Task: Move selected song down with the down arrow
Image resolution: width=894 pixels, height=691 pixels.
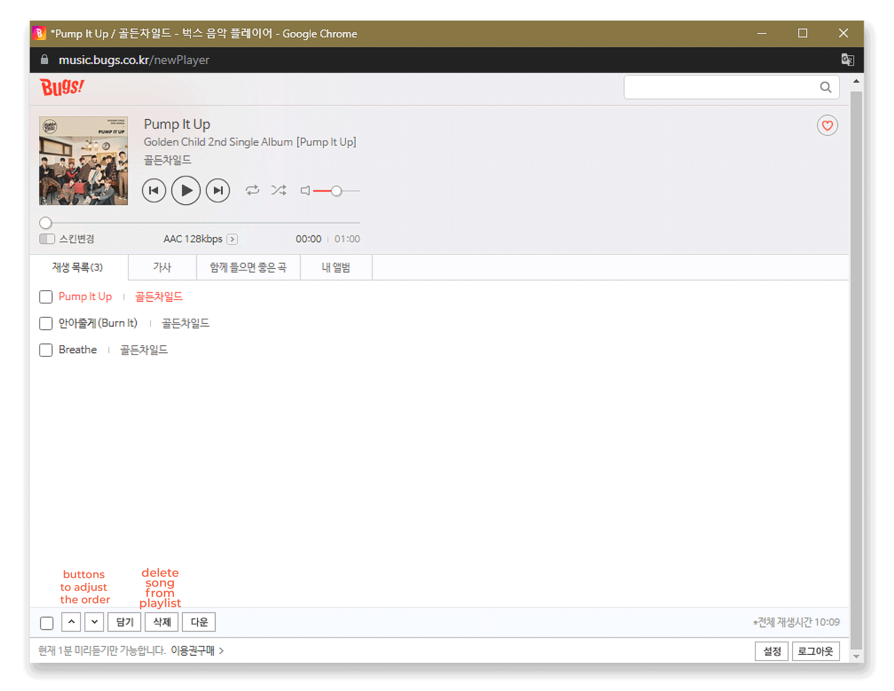Action: point(94,622)
